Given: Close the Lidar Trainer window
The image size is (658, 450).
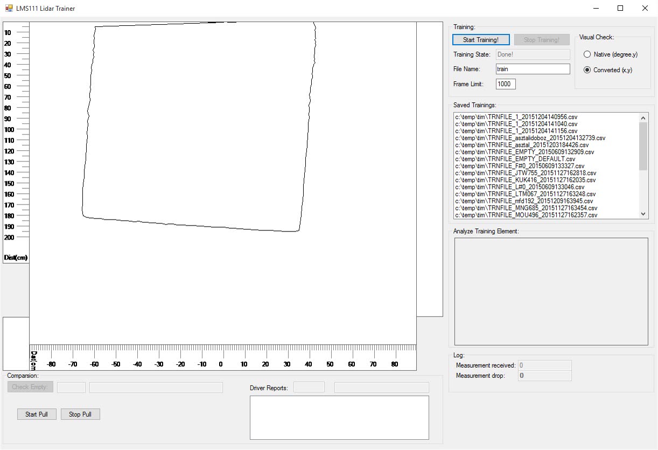Looking at the screenshot, I should [x=645, y=8].
